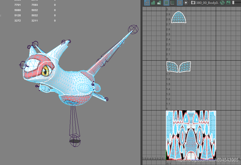Click the value 3272 in heads-up display

coord(18,20)
